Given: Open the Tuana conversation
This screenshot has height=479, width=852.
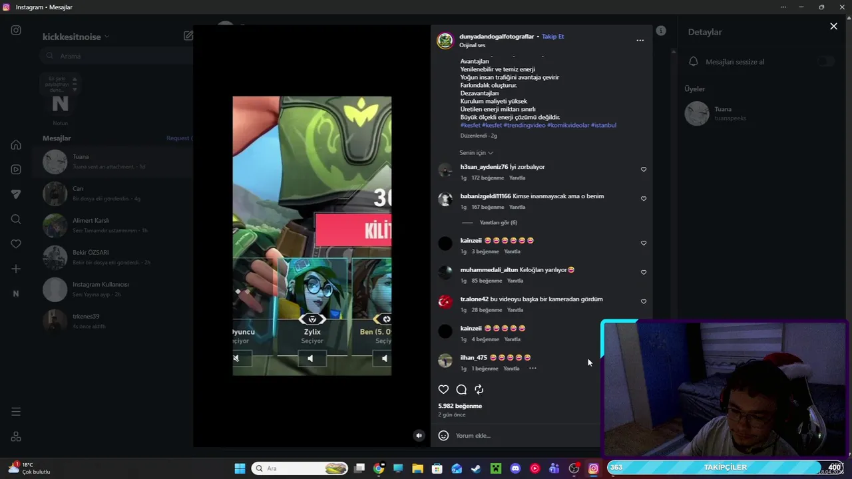Looking at the screenshot, I should click(113, 162).
